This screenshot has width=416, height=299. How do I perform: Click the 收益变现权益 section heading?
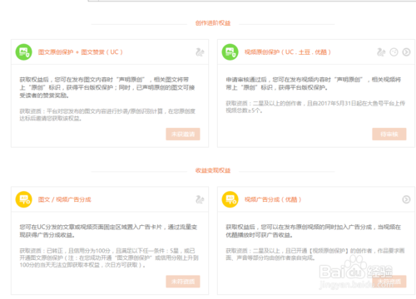pos(213,170)
